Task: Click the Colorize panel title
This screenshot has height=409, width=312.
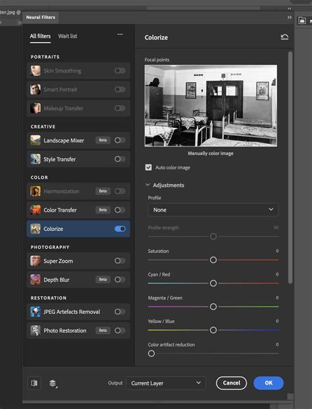Action: pyautogui.click(x=156, y=38)
